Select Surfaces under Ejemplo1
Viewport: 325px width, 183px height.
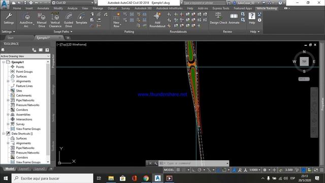tap(21, 76)
